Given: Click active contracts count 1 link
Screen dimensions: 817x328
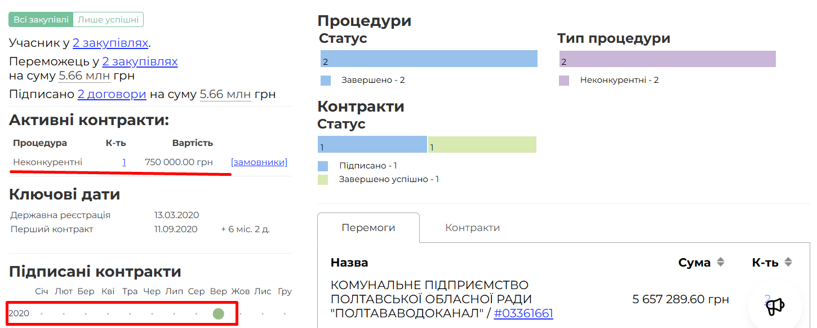Looking at the screenshot, I should coord(124,162).
